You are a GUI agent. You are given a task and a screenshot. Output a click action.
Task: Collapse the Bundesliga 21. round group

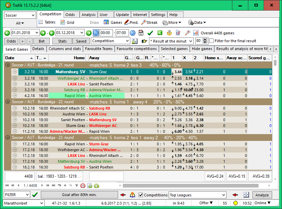pyautogui.click(x=7, y=65)
